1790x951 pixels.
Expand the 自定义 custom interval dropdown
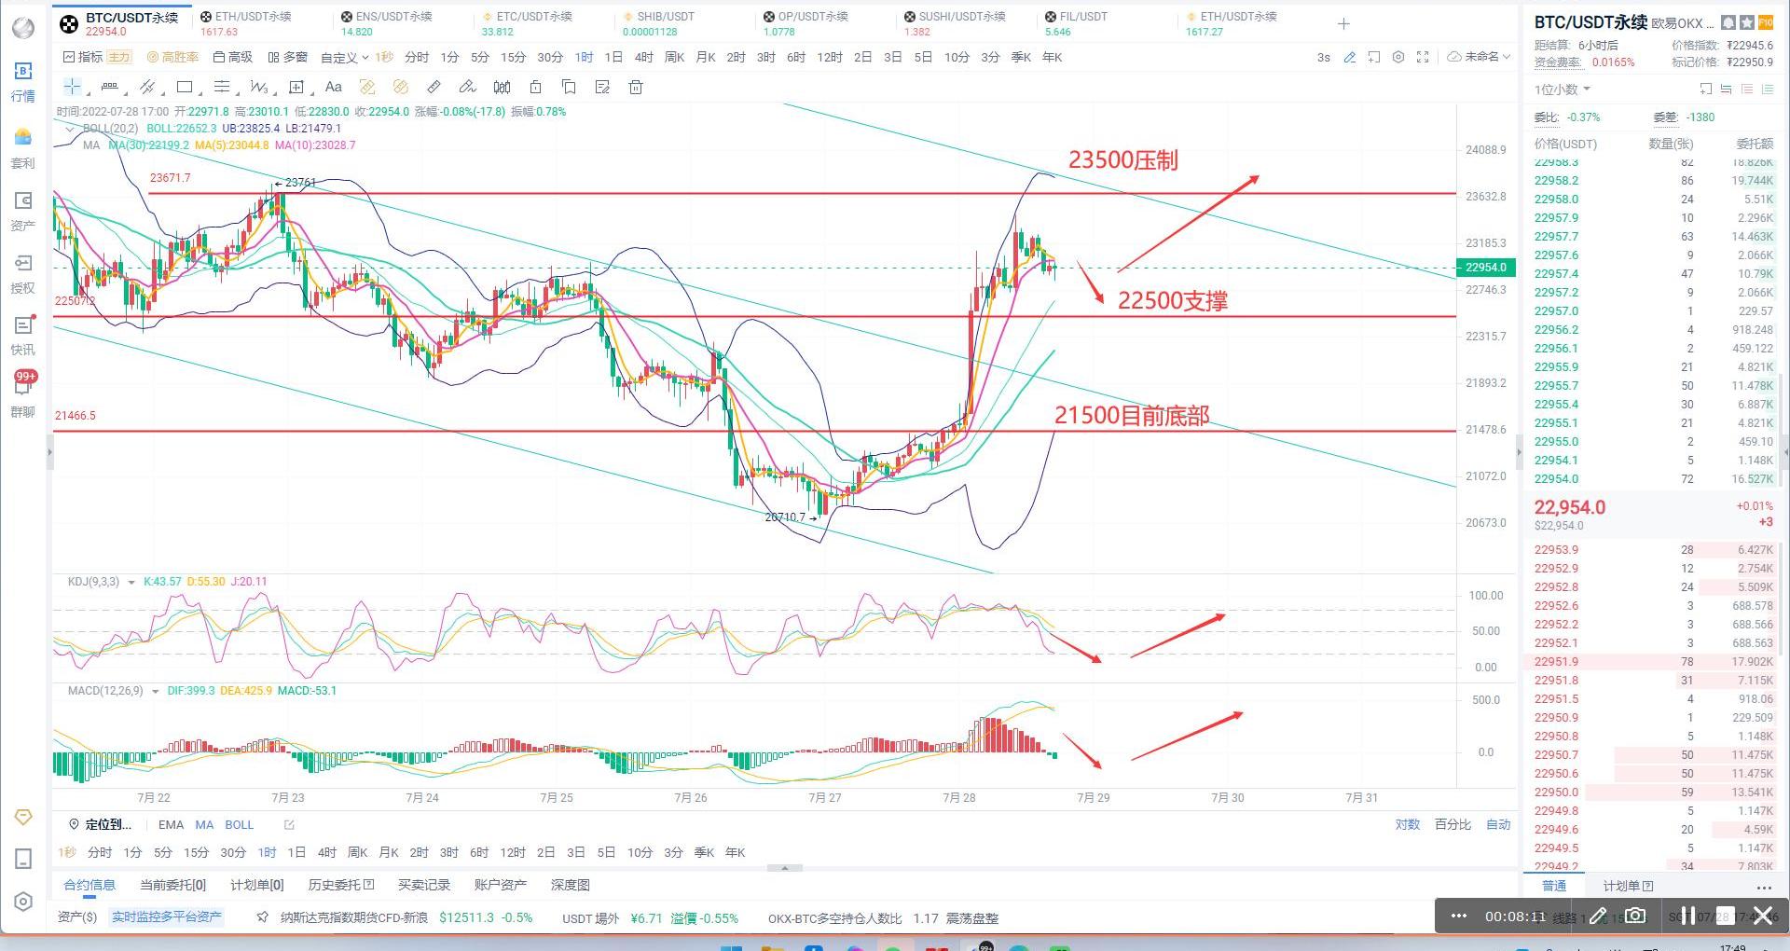(x=344, y=58)
